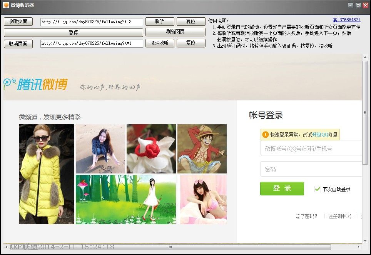Click the 刷新网页 refresh button
The width and height of the screenshot is (371, 255).
(175, 32)
